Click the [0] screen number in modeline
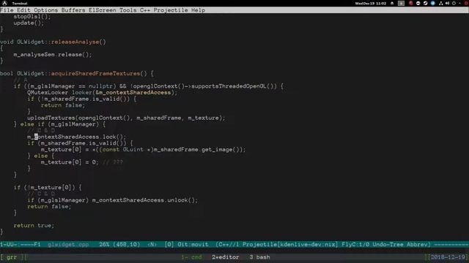Viewport: 469px width, 263px height. [169, 245]
